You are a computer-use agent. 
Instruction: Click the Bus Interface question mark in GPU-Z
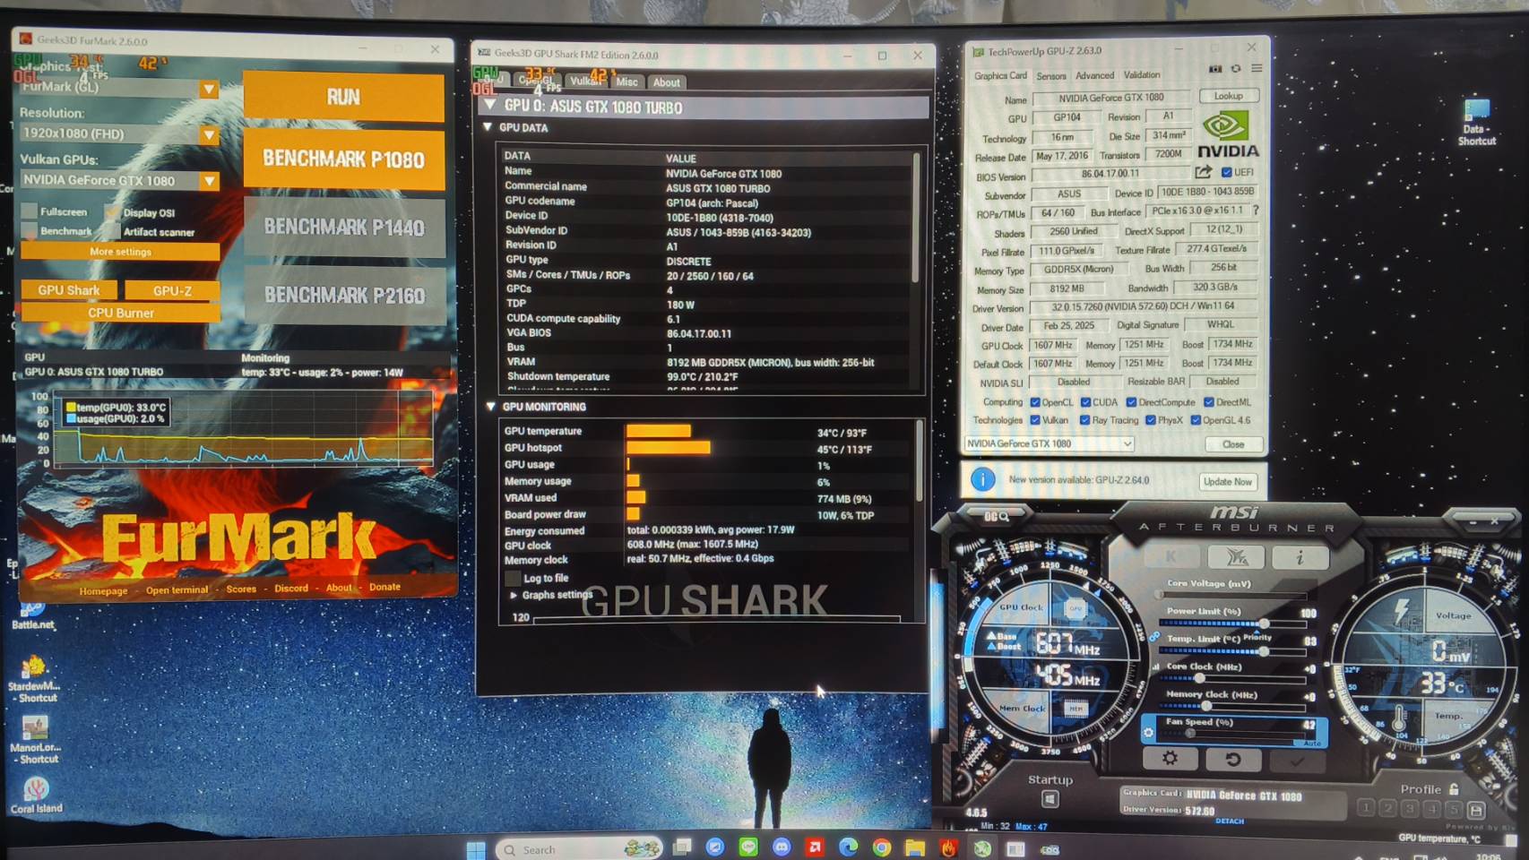coord(1255,211)
